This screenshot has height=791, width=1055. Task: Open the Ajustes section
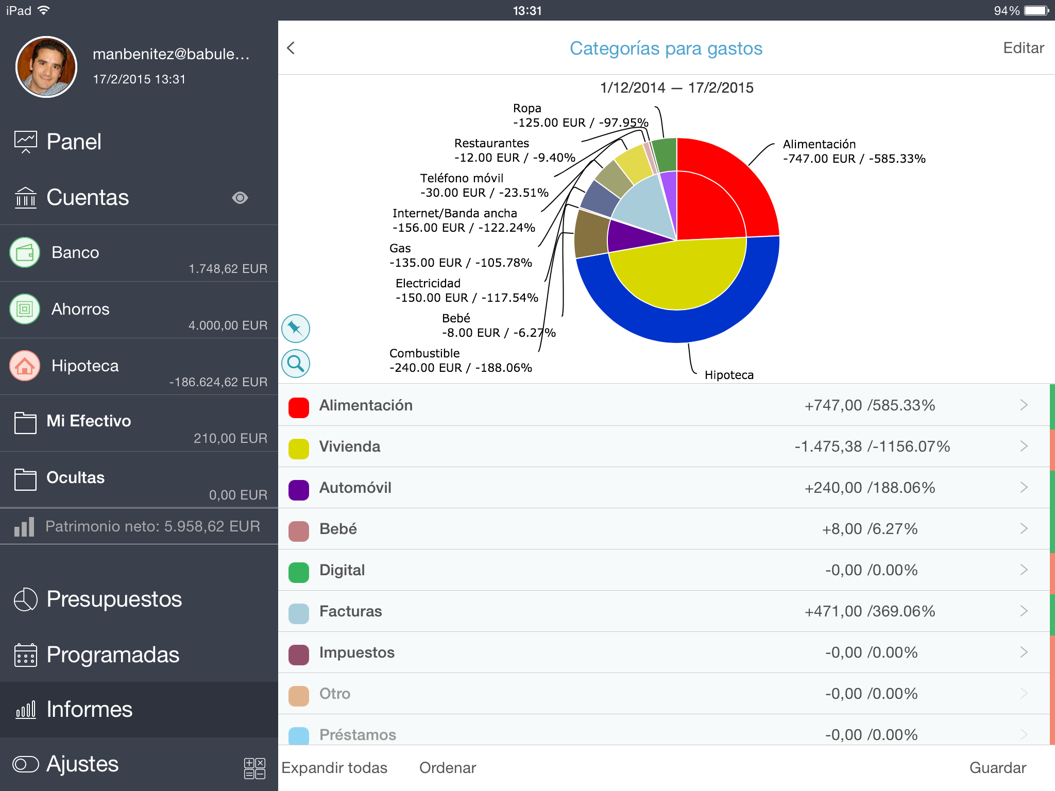click(139, 764)
